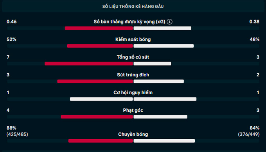Select the Kiểm soát bóng label
Screen dimensions: 266x152
pos(133,39)
